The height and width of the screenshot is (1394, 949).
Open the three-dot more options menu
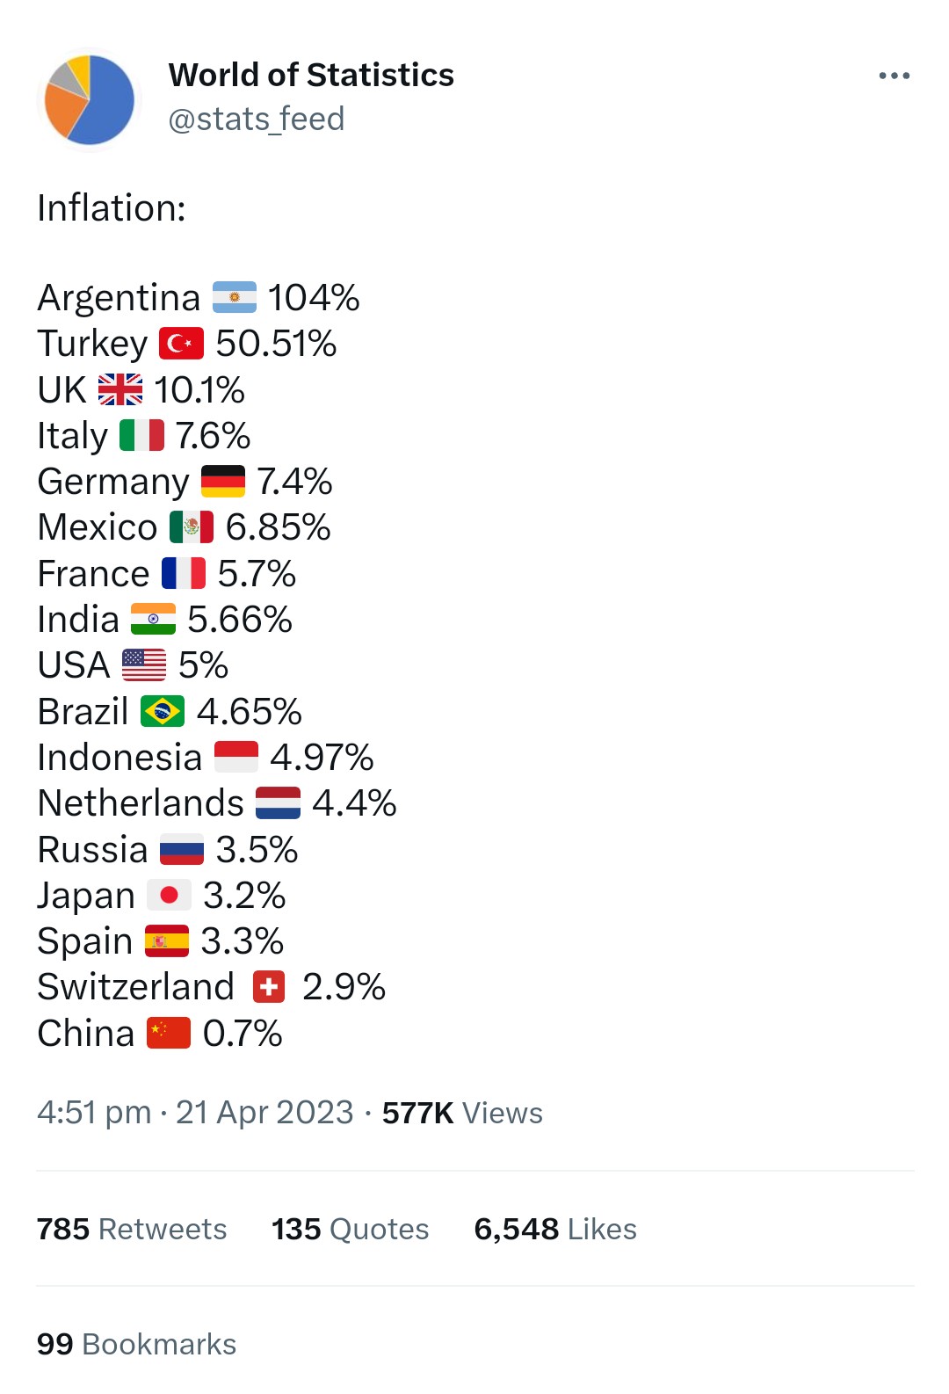[894, 76]
